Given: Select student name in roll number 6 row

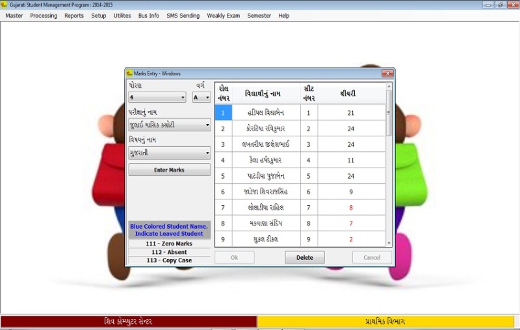Looking at the screenshot, I should pos(266,192).
